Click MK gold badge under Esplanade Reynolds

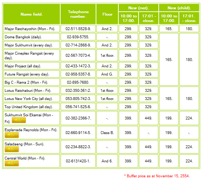tap(12, 135)
